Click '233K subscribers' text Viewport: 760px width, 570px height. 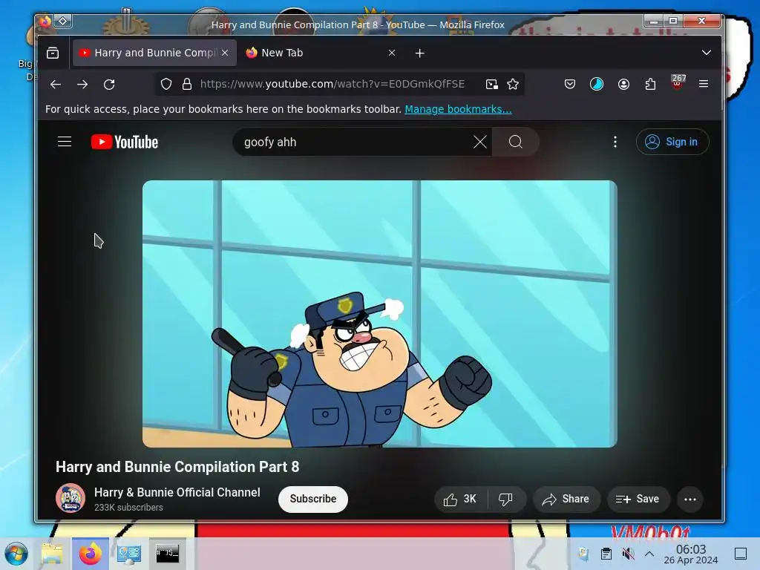tap(128, 508)
